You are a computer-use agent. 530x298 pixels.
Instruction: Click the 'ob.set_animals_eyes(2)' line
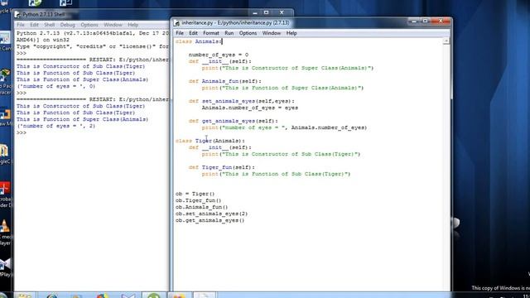coord(212,214)
